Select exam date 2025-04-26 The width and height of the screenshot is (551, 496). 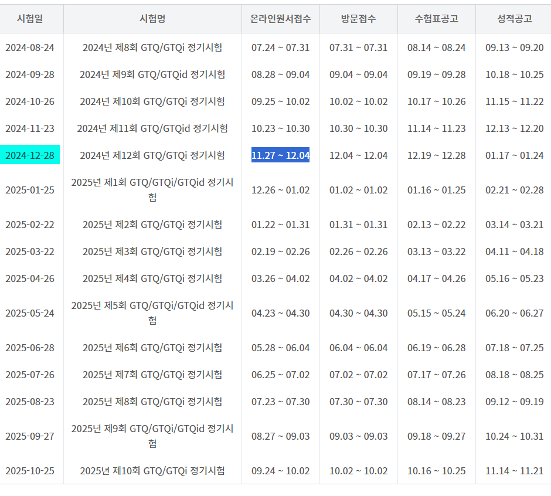(x=30, y=278)
